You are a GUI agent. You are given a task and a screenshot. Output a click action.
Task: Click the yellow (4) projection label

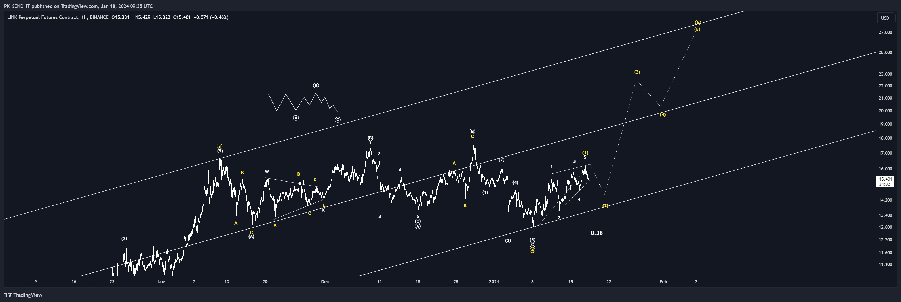click(663, 115)
